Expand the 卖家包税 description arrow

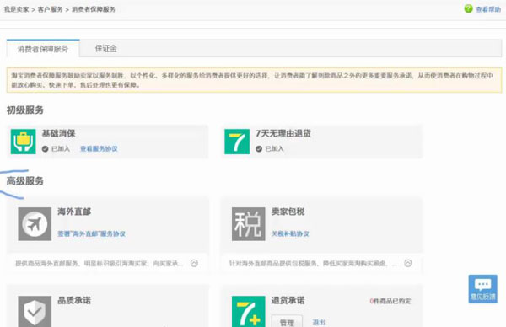pyautogui.click(x=408, y=263)
